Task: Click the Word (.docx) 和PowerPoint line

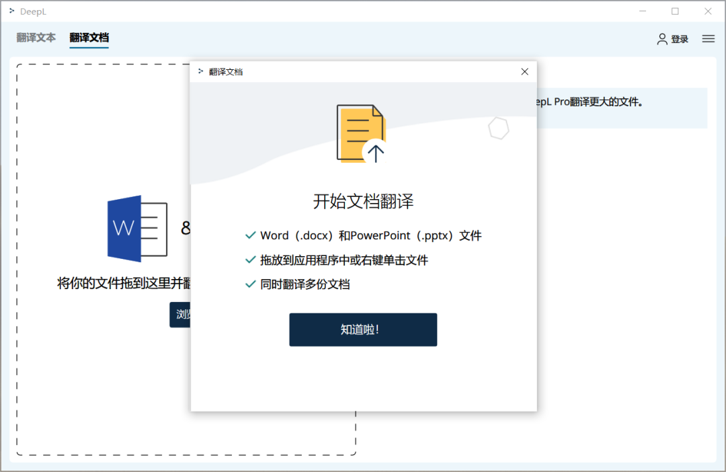Action: coord(370,236)
